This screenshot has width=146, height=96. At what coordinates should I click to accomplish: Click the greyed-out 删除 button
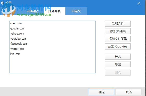pos(118,73)
